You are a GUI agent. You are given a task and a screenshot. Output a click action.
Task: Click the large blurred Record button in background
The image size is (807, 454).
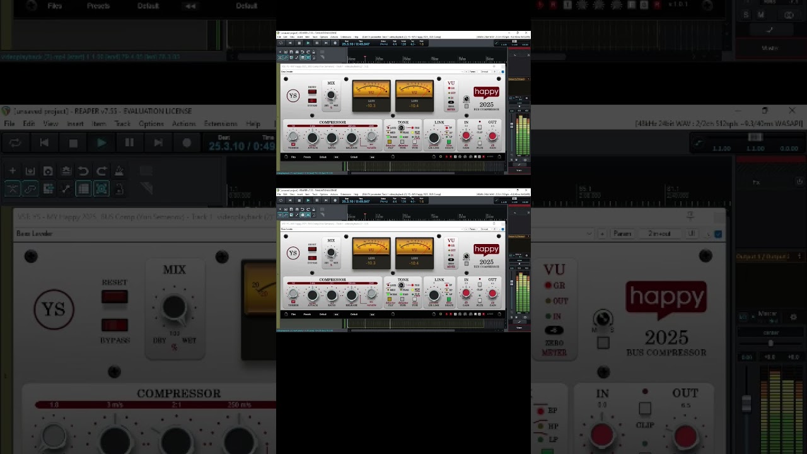(x=187, y=143)
